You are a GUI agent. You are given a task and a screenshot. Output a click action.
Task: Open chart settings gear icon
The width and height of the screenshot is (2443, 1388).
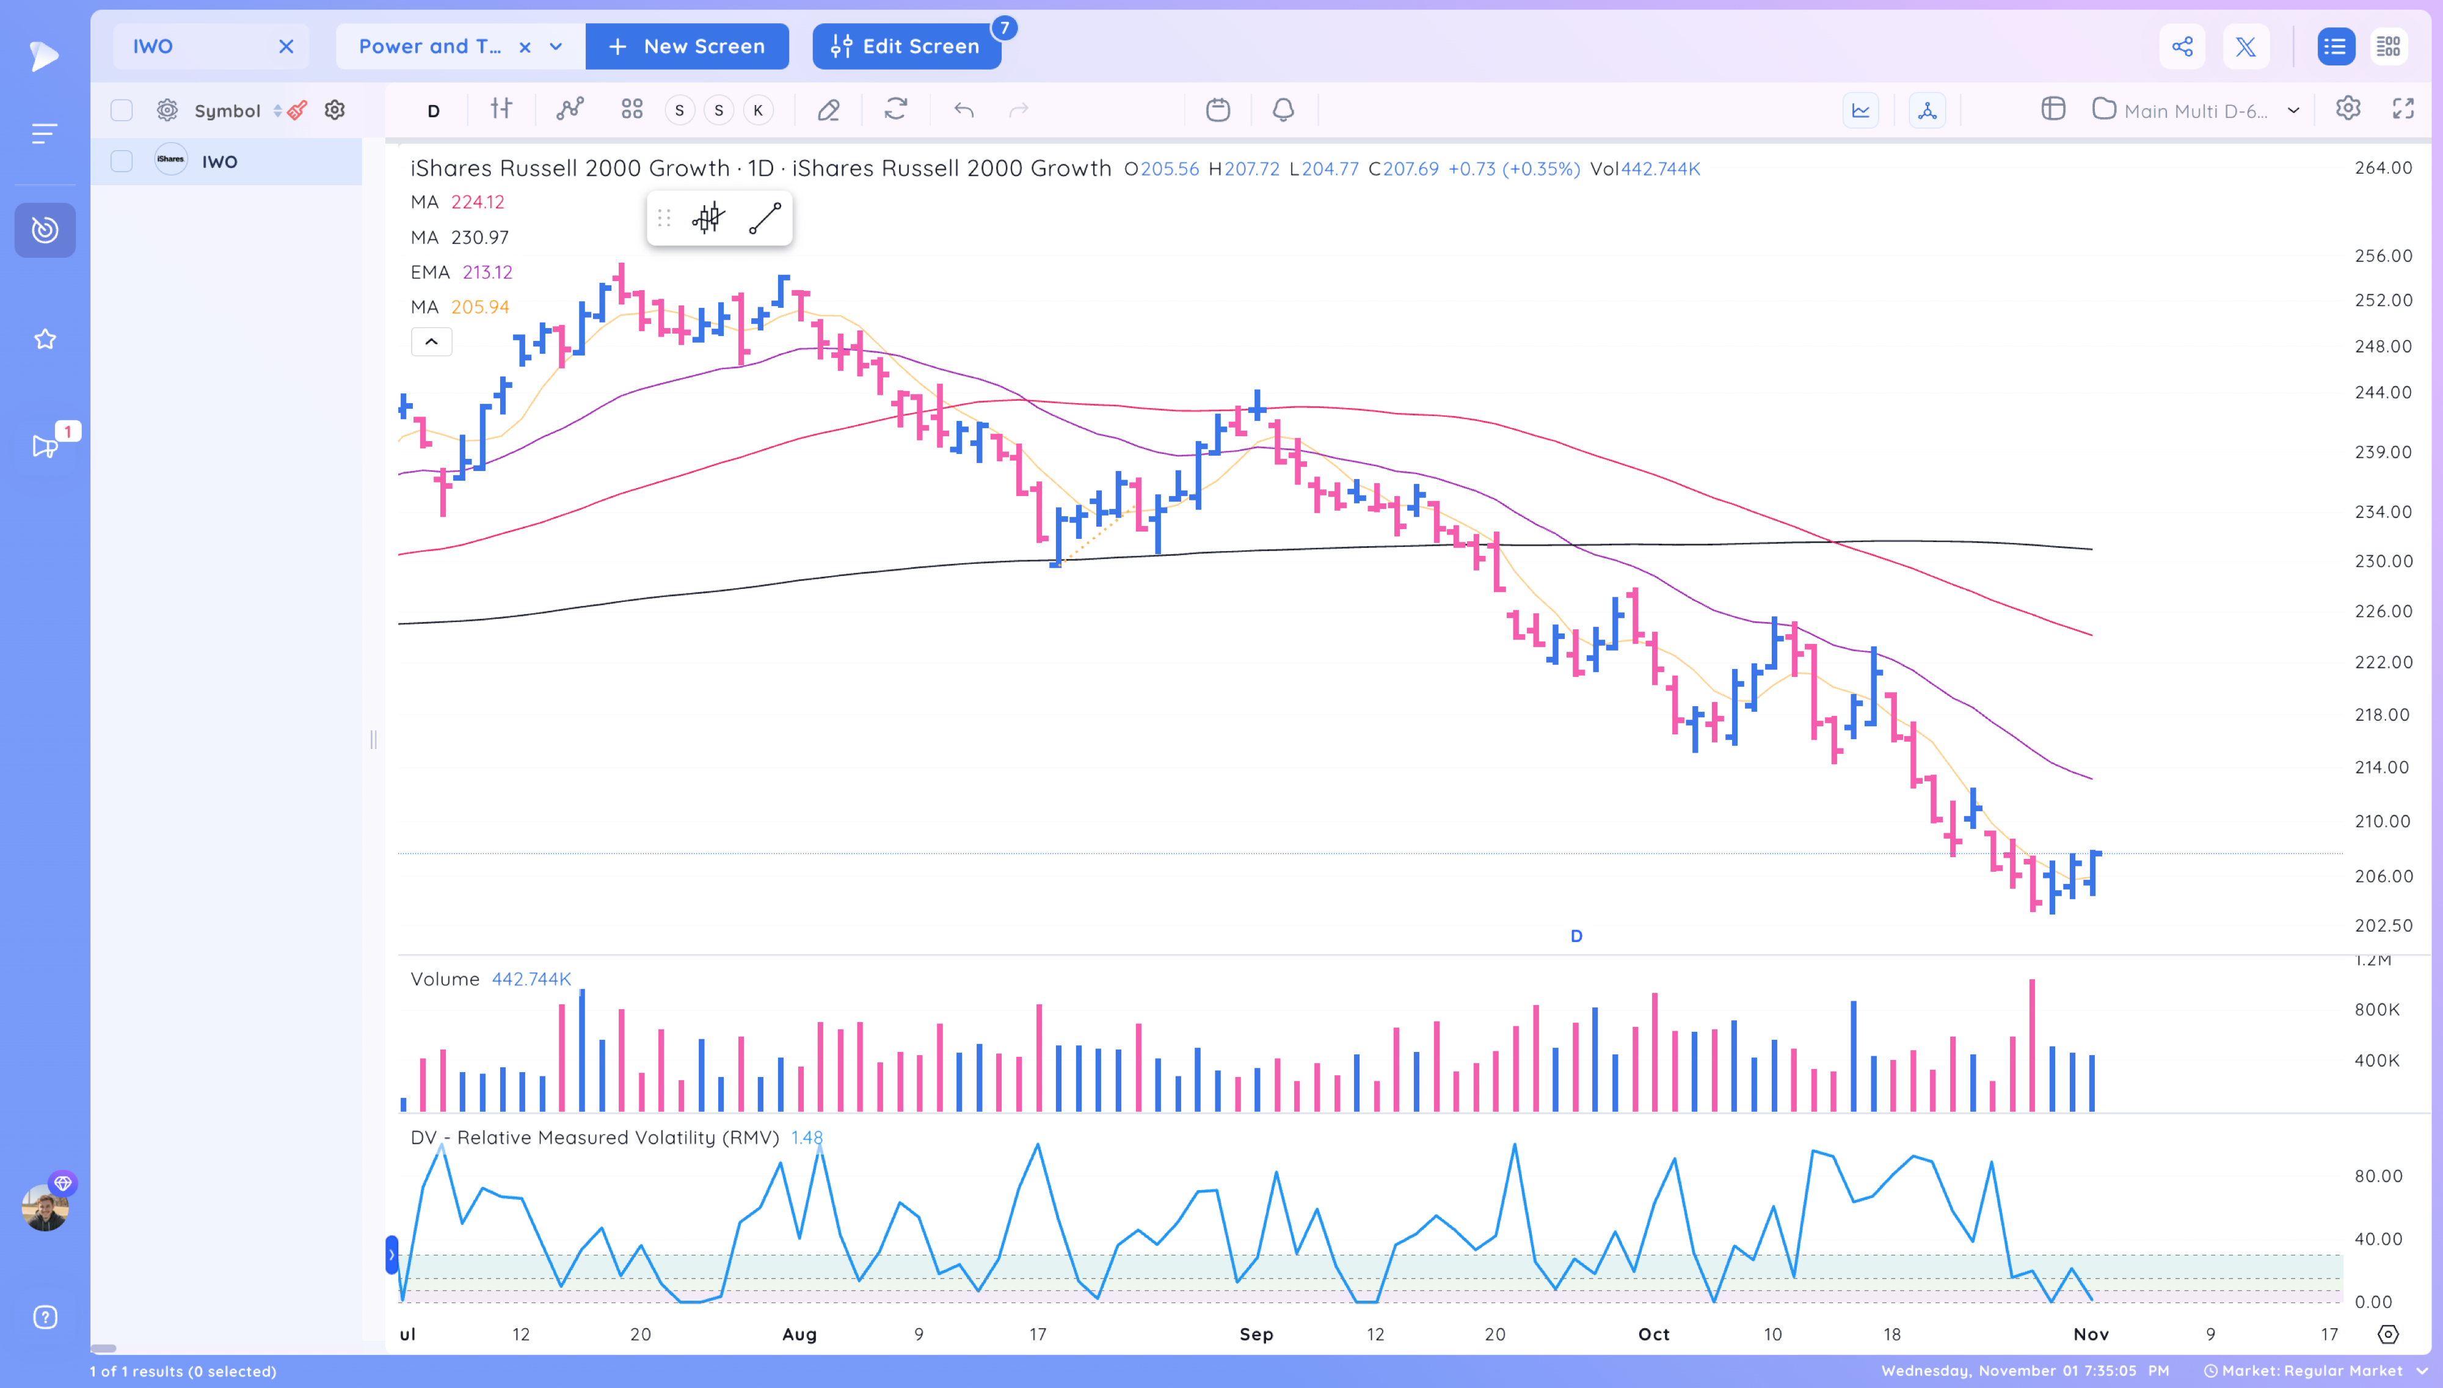[2348, 109]
